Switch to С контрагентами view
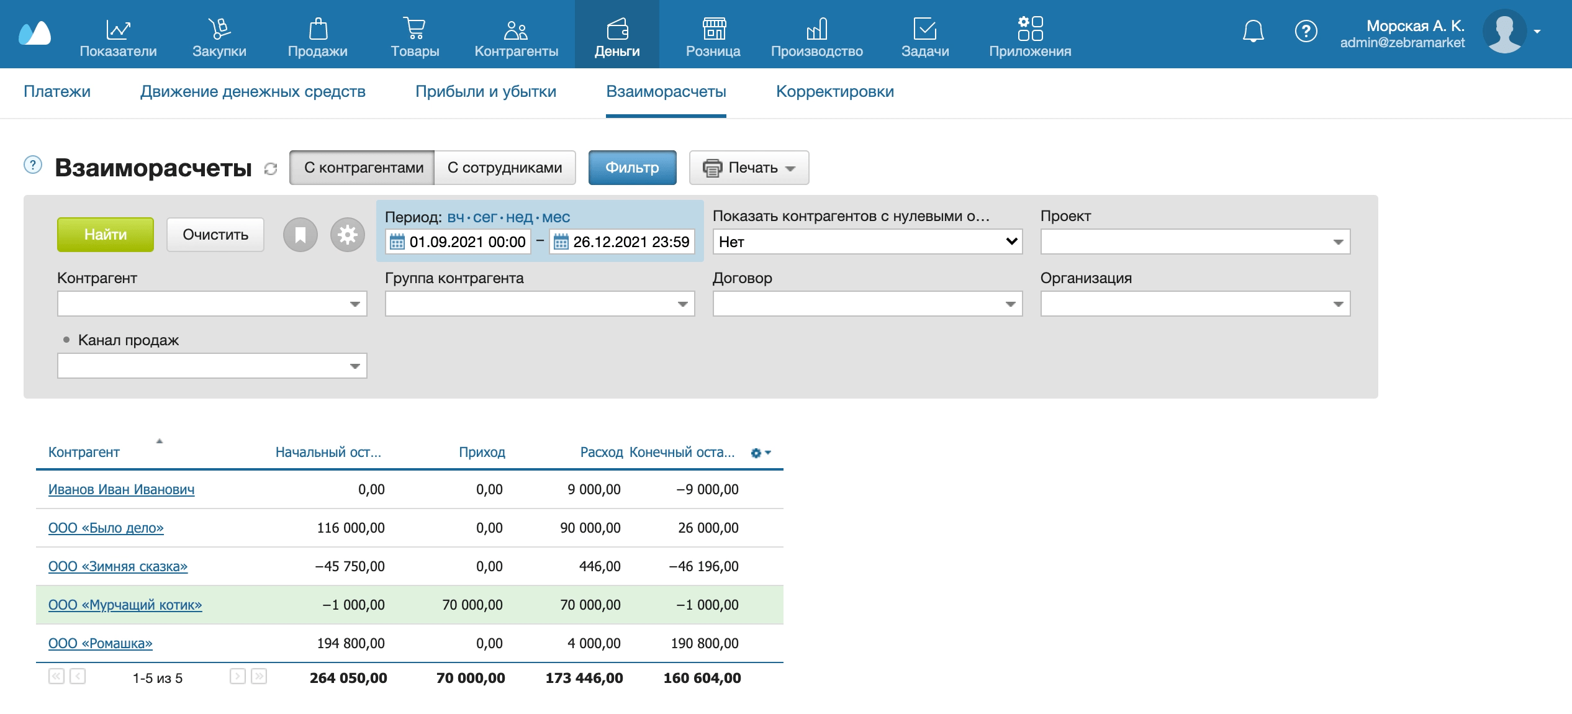Viewport: 1572px width, 714px height. (363, 168)
